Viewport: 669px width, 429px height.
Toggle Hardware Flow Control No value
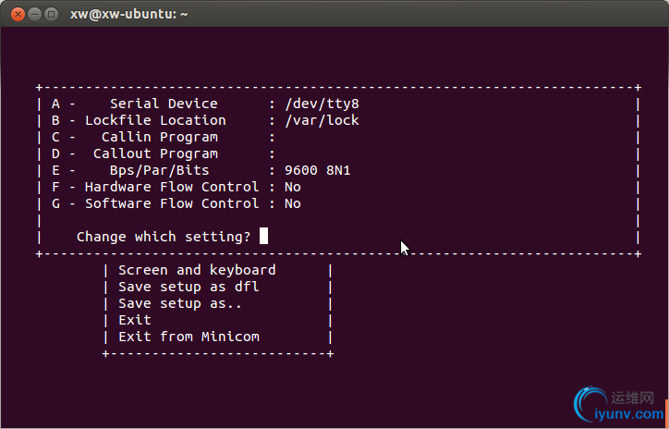tap(293, 187)
